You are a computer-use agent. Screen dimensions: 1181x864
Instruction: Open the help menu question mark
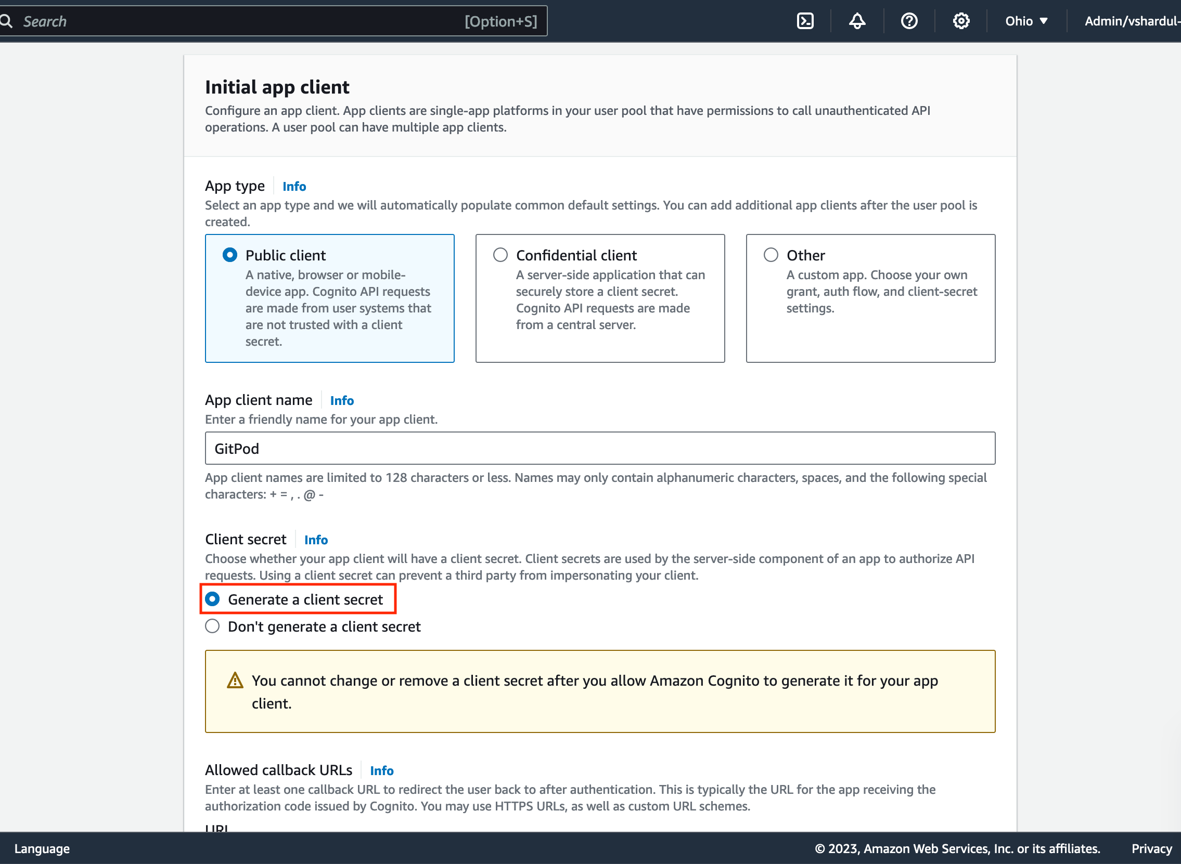point(909,21)
